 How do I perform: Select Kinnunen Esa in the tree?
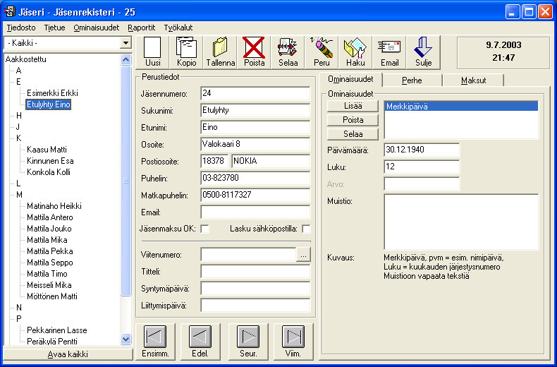click(50, 161)
